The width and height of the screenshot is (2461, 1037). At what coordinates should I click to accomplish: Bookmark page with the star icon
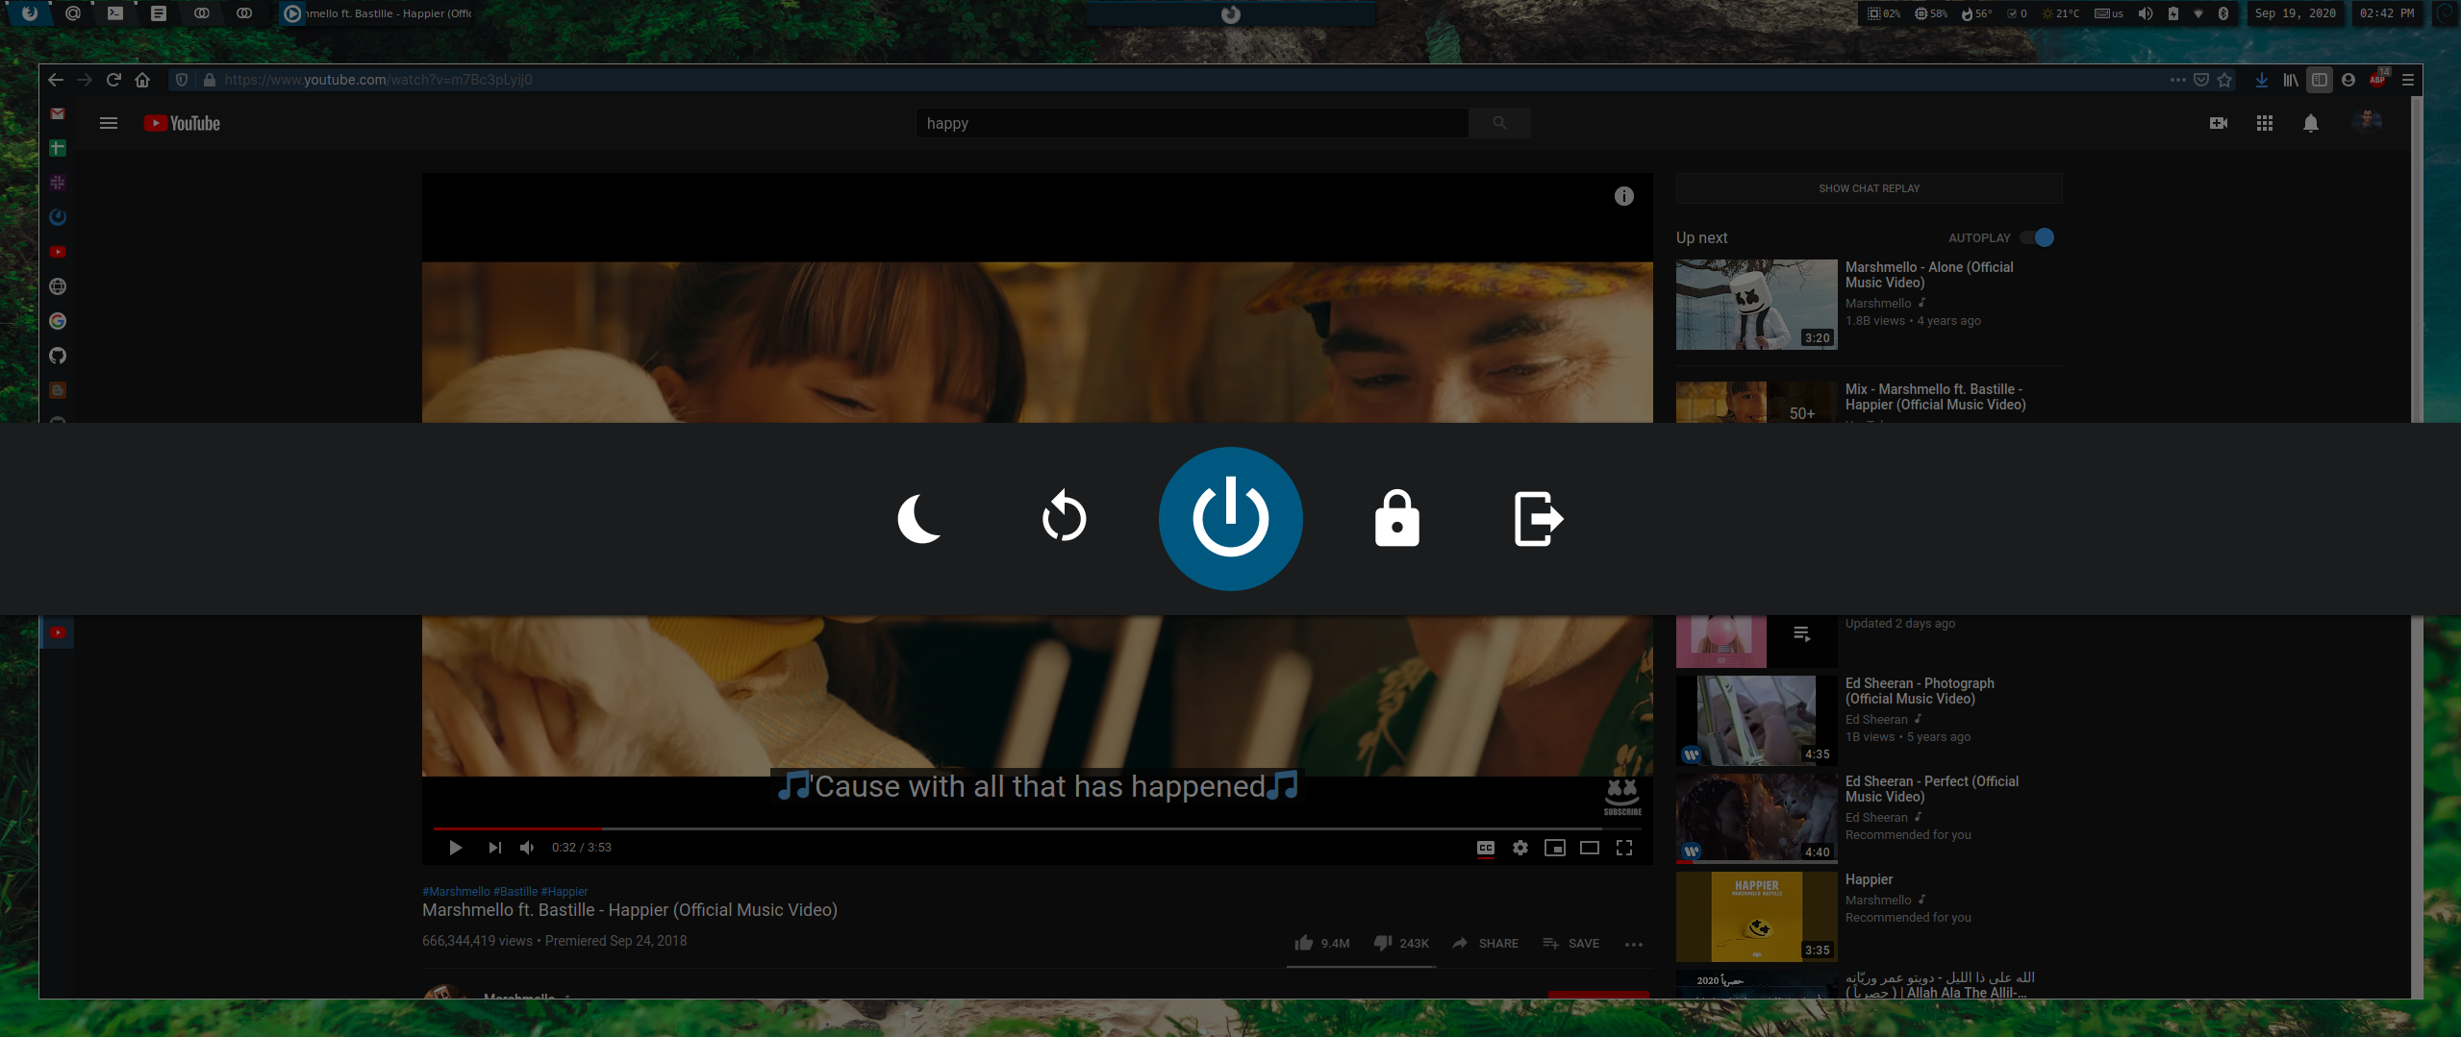pyautogui.click(x=2224, y=80)
